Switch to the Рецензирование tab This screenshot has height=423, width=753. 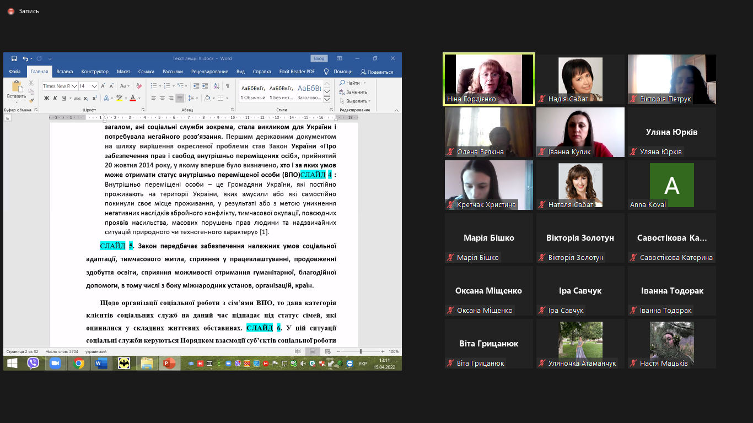point(209,72)
